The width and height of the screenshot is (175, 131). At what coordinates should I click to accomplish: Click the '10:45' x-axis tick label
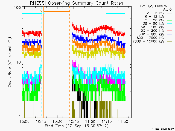74,121
